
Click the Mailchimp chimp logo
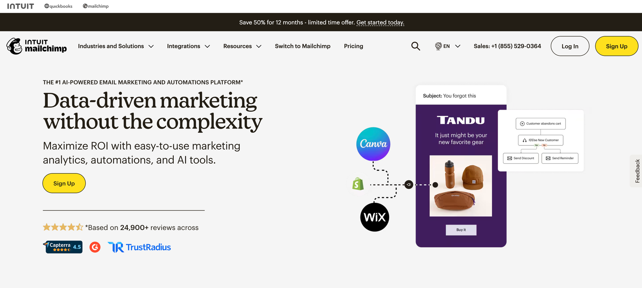15,46
